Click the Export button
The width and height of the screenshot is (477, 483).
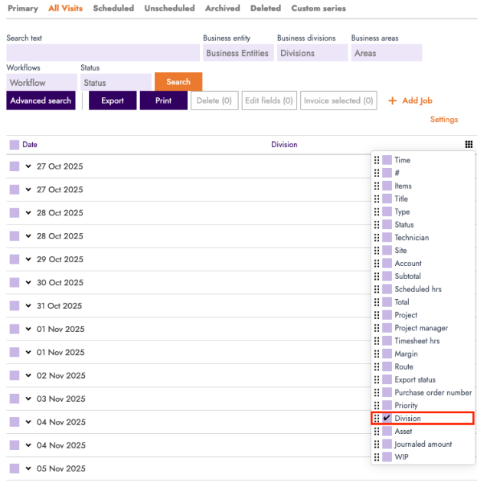(113, 101)
